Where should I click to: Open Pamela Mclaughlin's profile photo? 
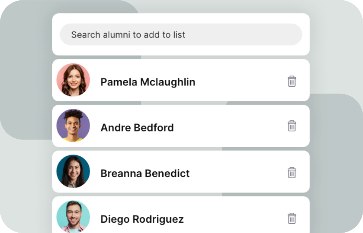pos(73,80)
